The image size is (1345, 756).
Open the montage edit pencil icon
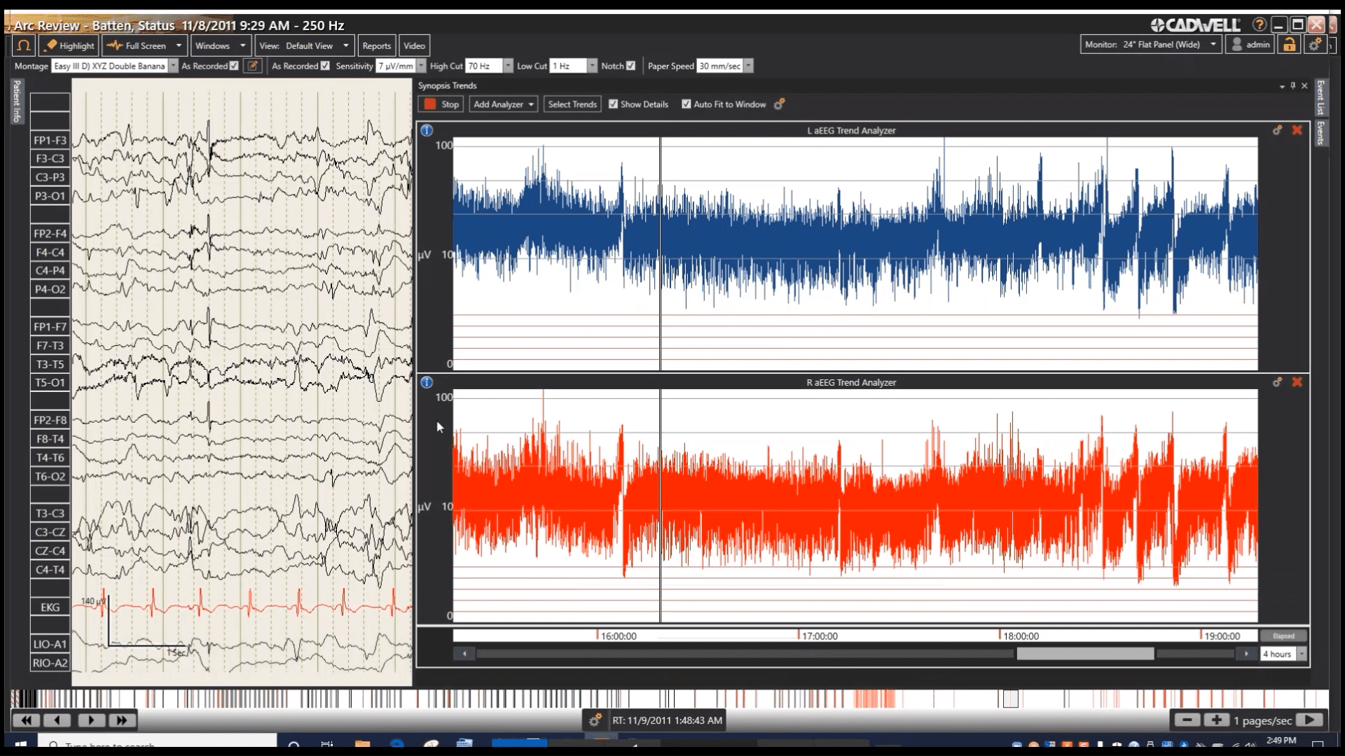254,65
